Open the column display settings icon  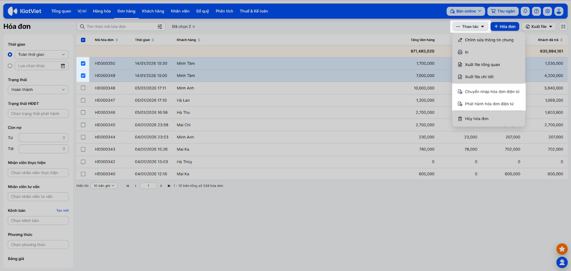pyautogui.click(x=563, y=27)
